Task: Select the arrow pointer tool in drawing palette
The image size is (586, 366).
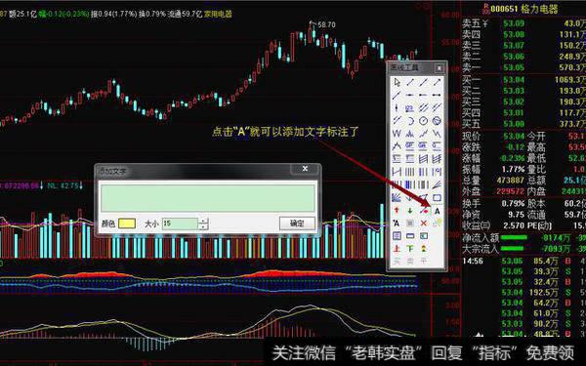Action: [397, 82]
